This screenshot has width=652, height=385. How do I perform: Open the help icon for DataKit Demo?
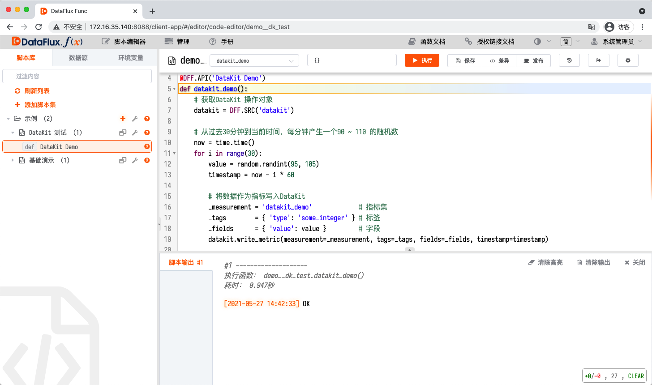(x=147, y=146)
